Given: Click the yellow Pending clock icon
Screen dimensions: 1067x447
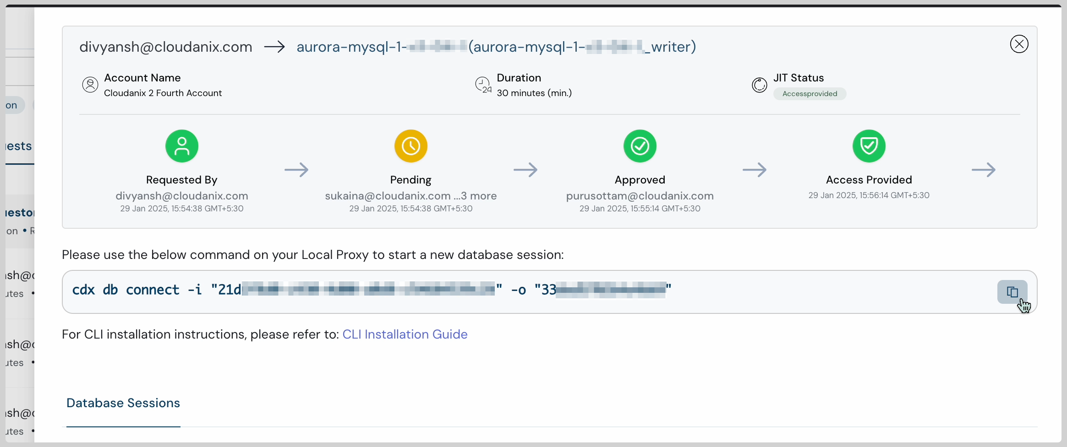Looking at the screenshot, I should pyautogui.click(x=410, y=146).
